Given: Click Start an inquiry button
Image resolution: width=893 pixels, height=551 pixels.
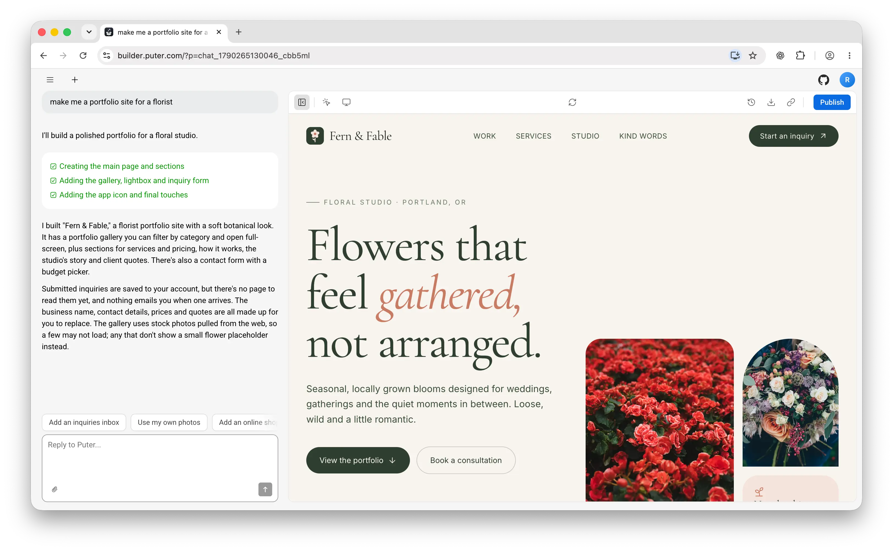Looking at the screenshot, I should click(x=793, y=136).
